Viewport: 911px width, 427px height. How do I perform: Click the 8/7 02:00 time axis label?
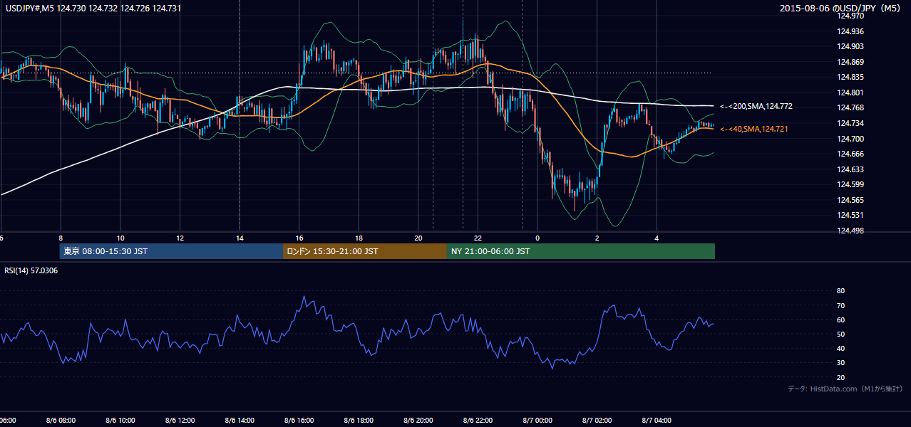(x=597, y=421)
